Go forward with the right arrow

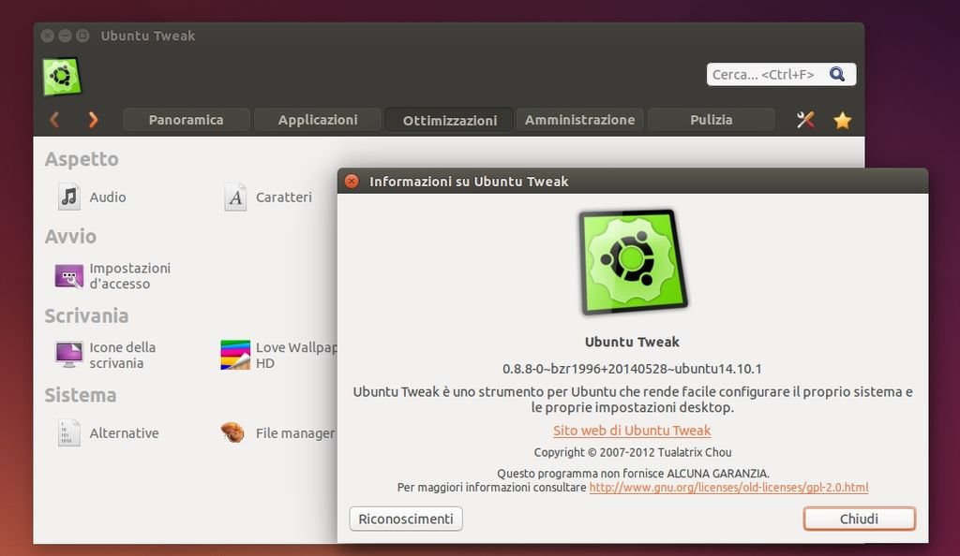[93, 119]
